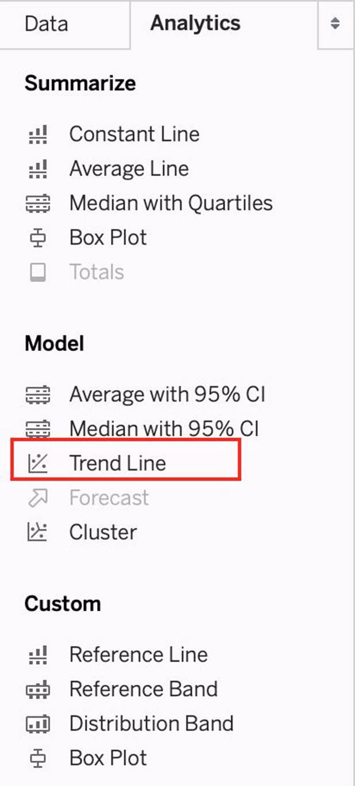
Task: Click Summarize section's Box Plot icon
Action: click(38, 238)
